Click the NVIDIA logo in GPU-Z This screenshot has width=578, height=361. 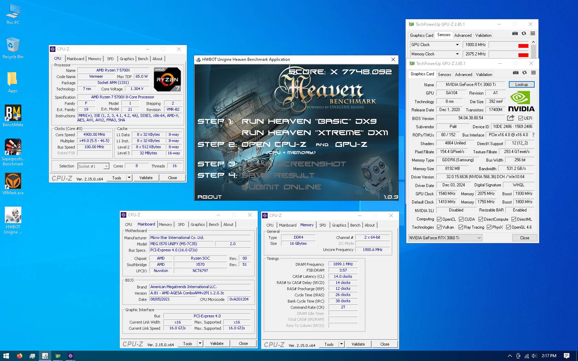[521, 102]
